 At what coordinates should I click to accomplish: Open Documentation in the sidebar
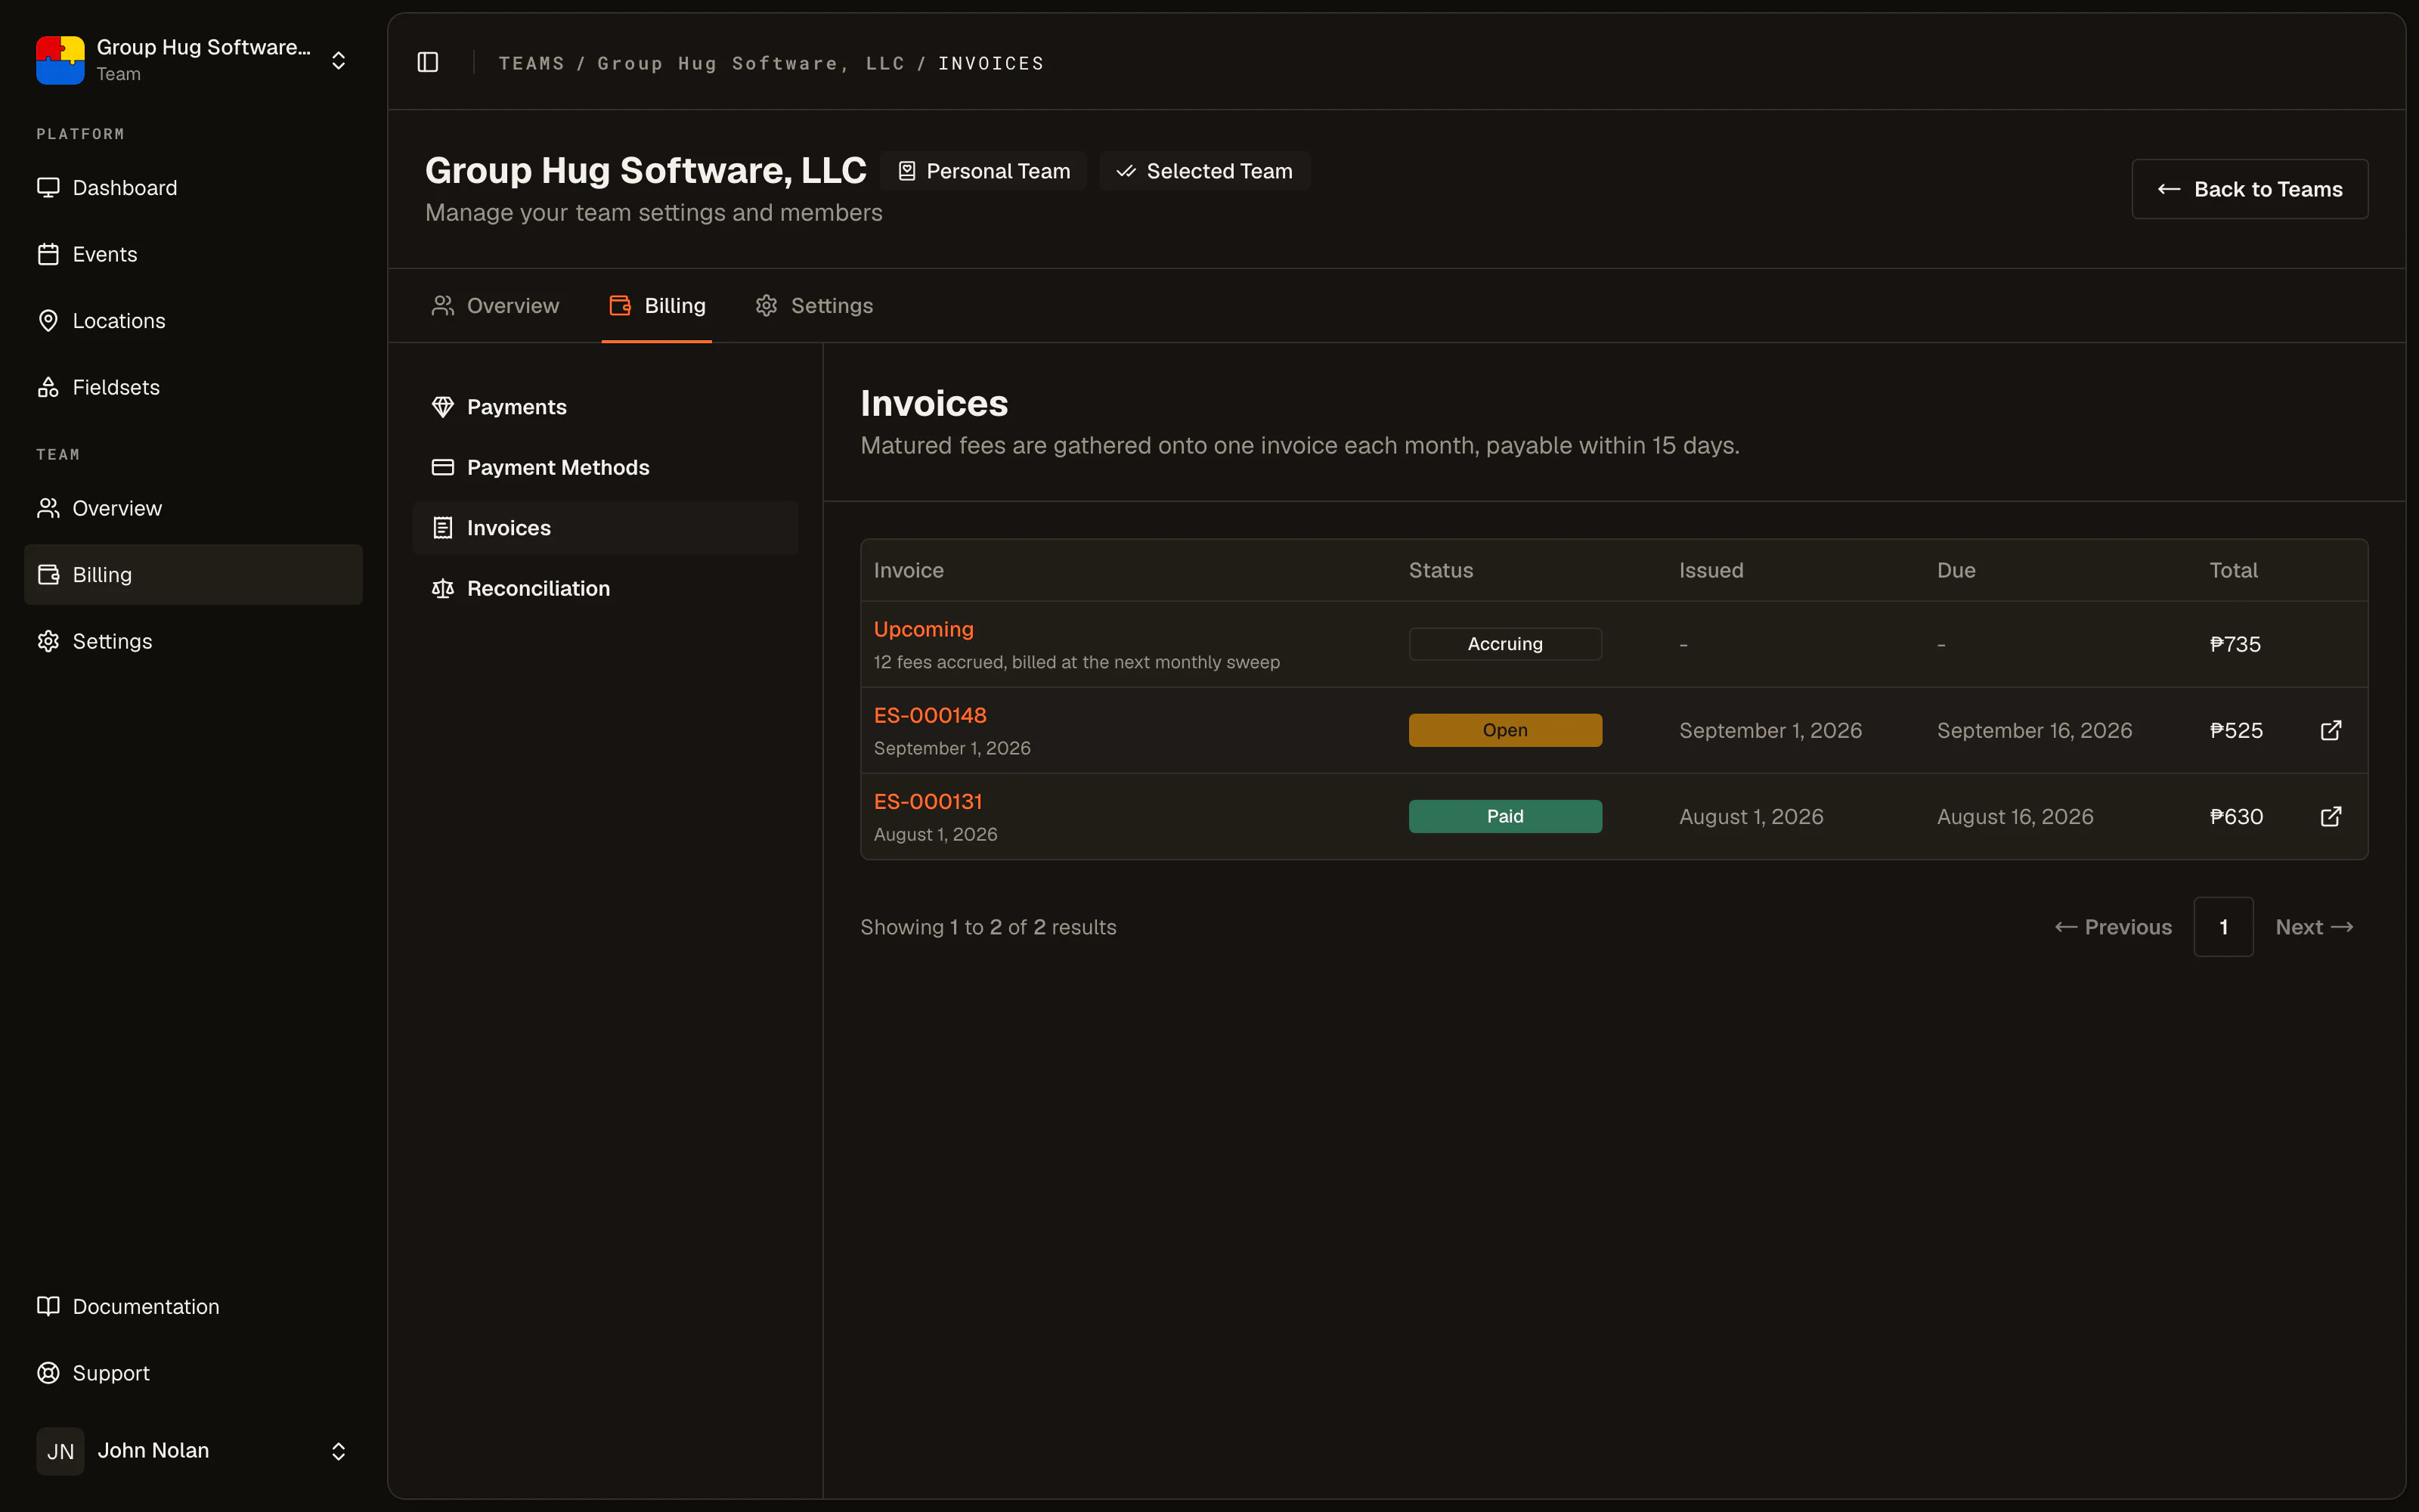click(x=193, y=1306)
